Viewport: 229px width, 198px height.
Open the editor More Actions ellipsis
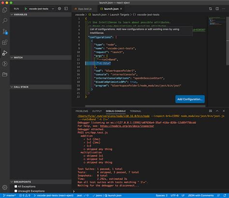tap(224, 9)
